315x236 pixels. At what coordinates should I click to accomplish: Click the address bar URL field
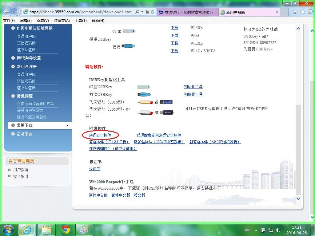tap(81, 12)
